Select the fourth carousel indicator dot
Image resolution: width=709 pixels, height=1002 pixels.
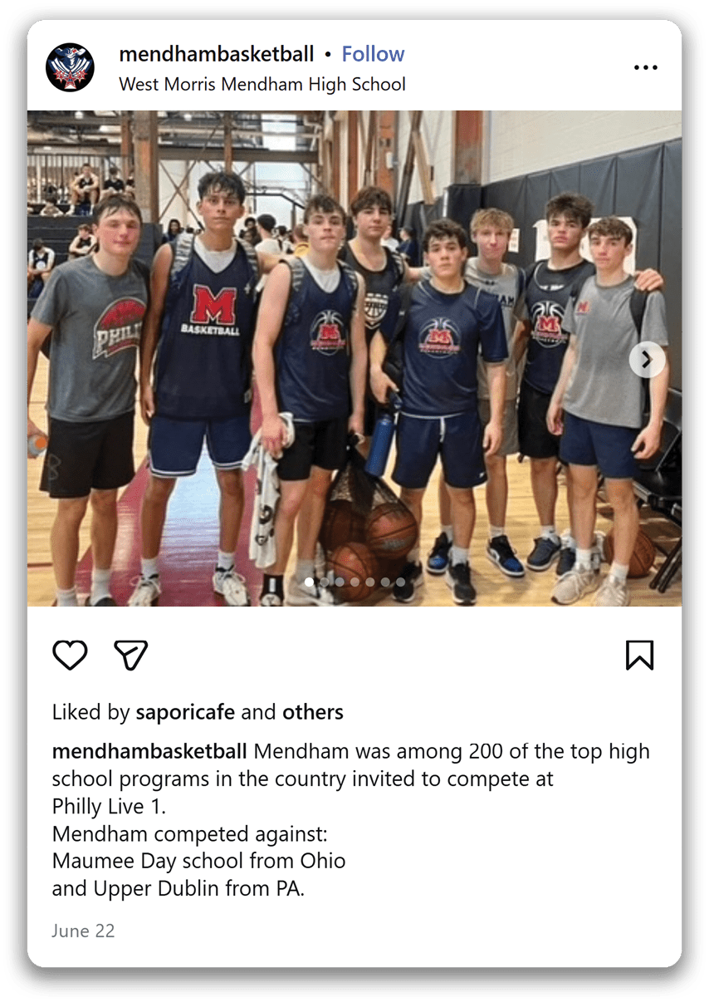(x=354, y=582)
